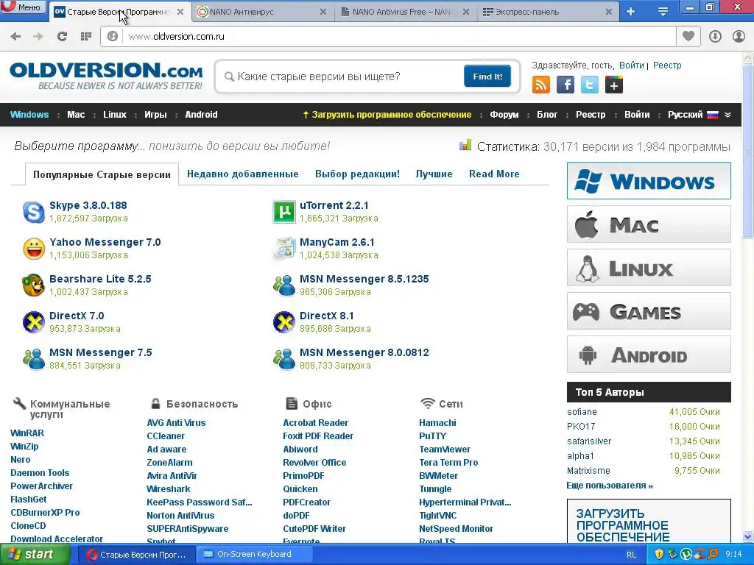
Task: Click the Games platform banner button
Action: (649, 311)
